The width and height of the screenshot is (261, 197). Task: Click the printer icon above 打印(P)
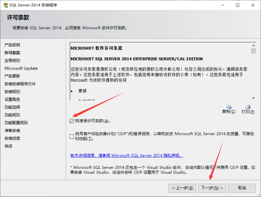[248, 107]
